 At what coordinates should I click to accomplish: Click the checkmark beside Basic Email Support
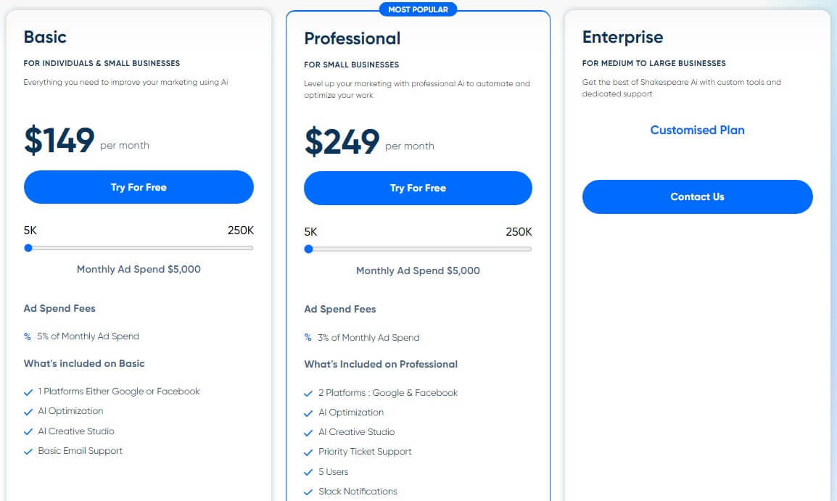(x=28, y=451)
